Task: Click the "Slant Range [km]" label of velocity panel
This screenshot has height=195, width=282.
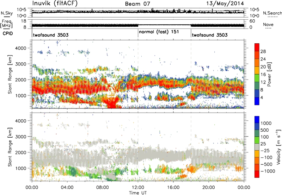Action: pos(10,147)
